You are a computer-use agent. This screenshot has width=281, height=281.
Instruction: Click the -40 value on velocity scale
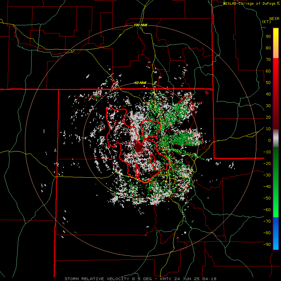point(267,187)
